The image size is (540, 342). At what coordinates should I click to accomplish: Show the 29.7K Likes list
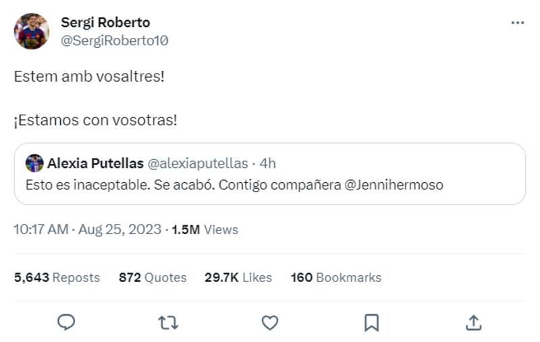[238, 277]
